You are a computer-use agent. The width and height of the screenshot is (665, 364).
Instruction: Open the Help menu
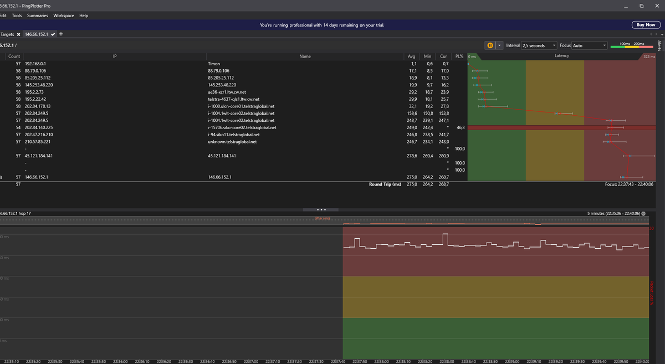pyautogui.click(x=84, y=16)
